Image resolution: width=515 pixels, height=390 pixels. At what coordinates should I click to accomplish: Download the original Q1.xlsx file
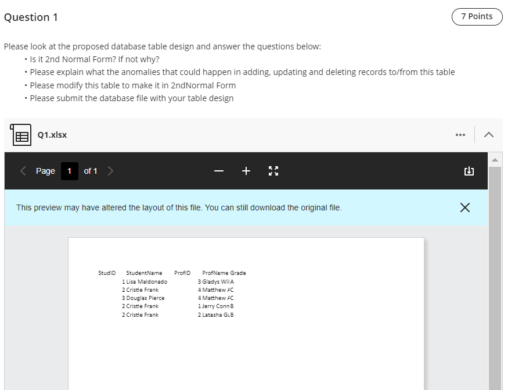pyautogui.click(x=469, y=171)
